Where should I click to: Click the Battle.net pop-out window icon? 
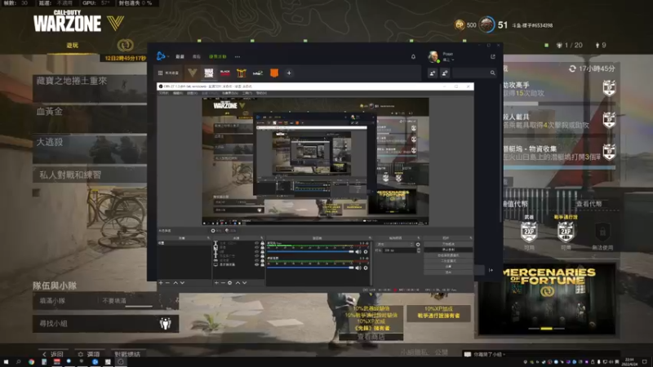[x=493, y=56]
